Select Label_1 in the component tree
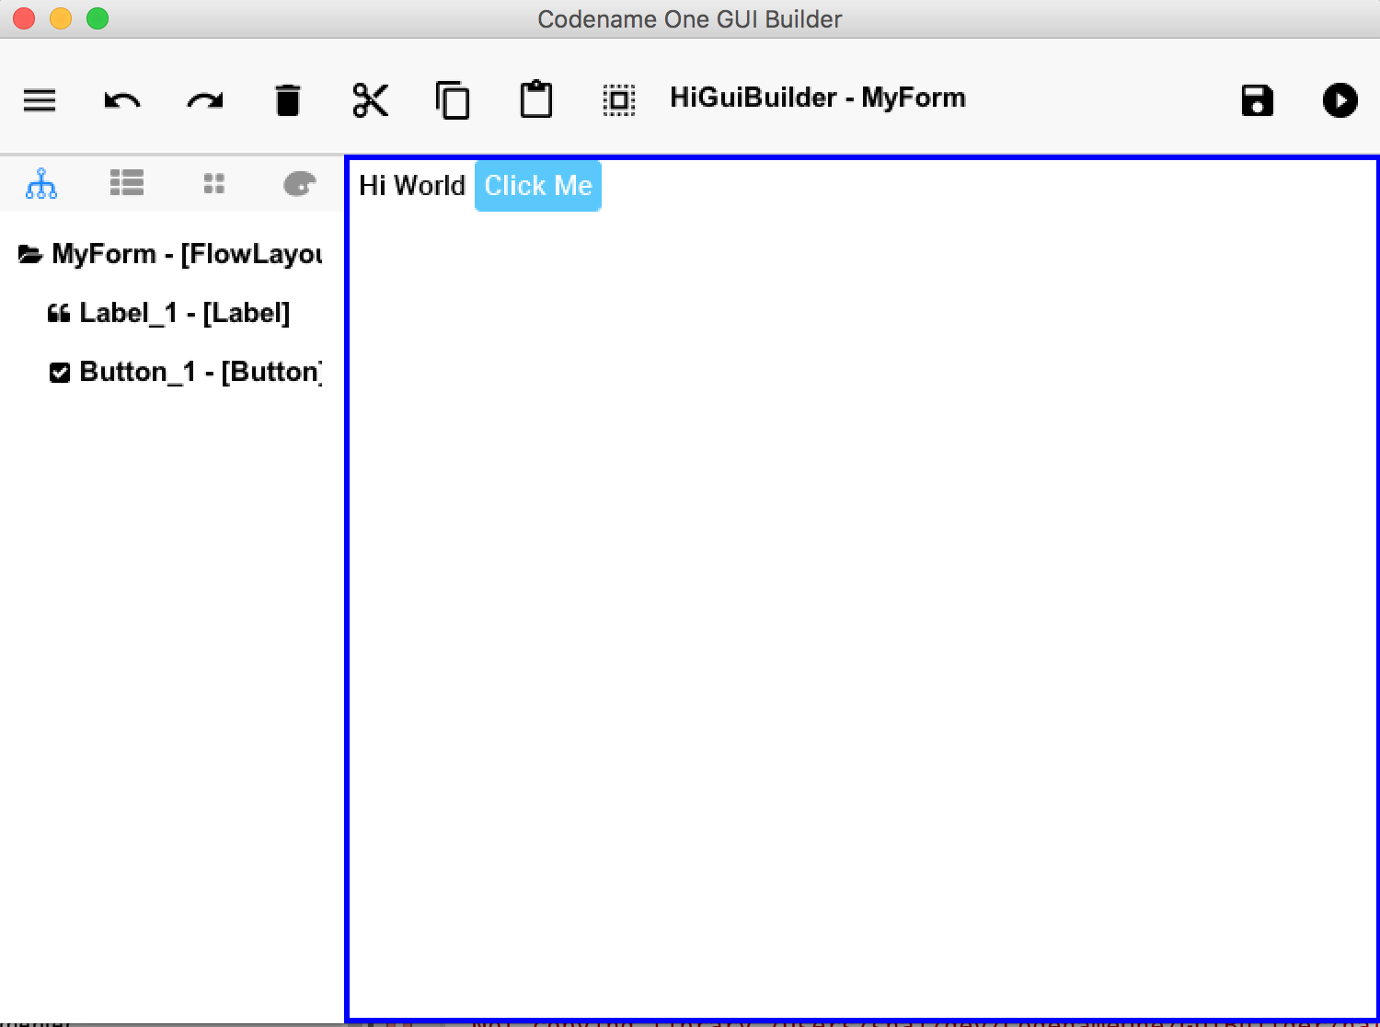The width and height of the screenshot is (1380, 1027). pos(184,313)
